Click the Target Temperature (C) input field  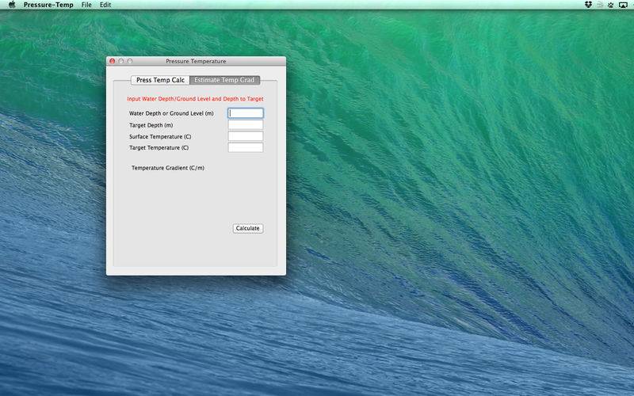[246, 147]
